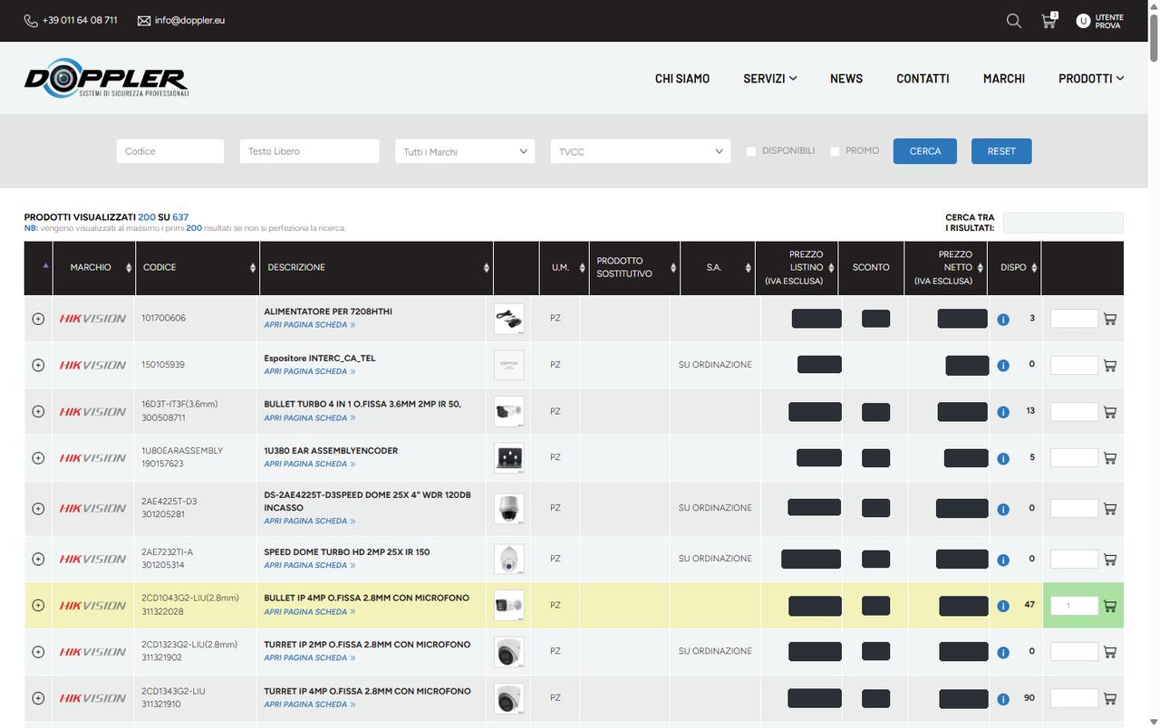Open the NEWS page
The height and width of the screenshot is (728, 1160).
click(x=846, y=79)
